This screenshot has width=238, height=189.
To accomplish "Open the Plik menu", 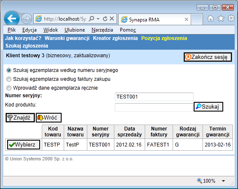I will pyautogui.click(x=11, y=30).
